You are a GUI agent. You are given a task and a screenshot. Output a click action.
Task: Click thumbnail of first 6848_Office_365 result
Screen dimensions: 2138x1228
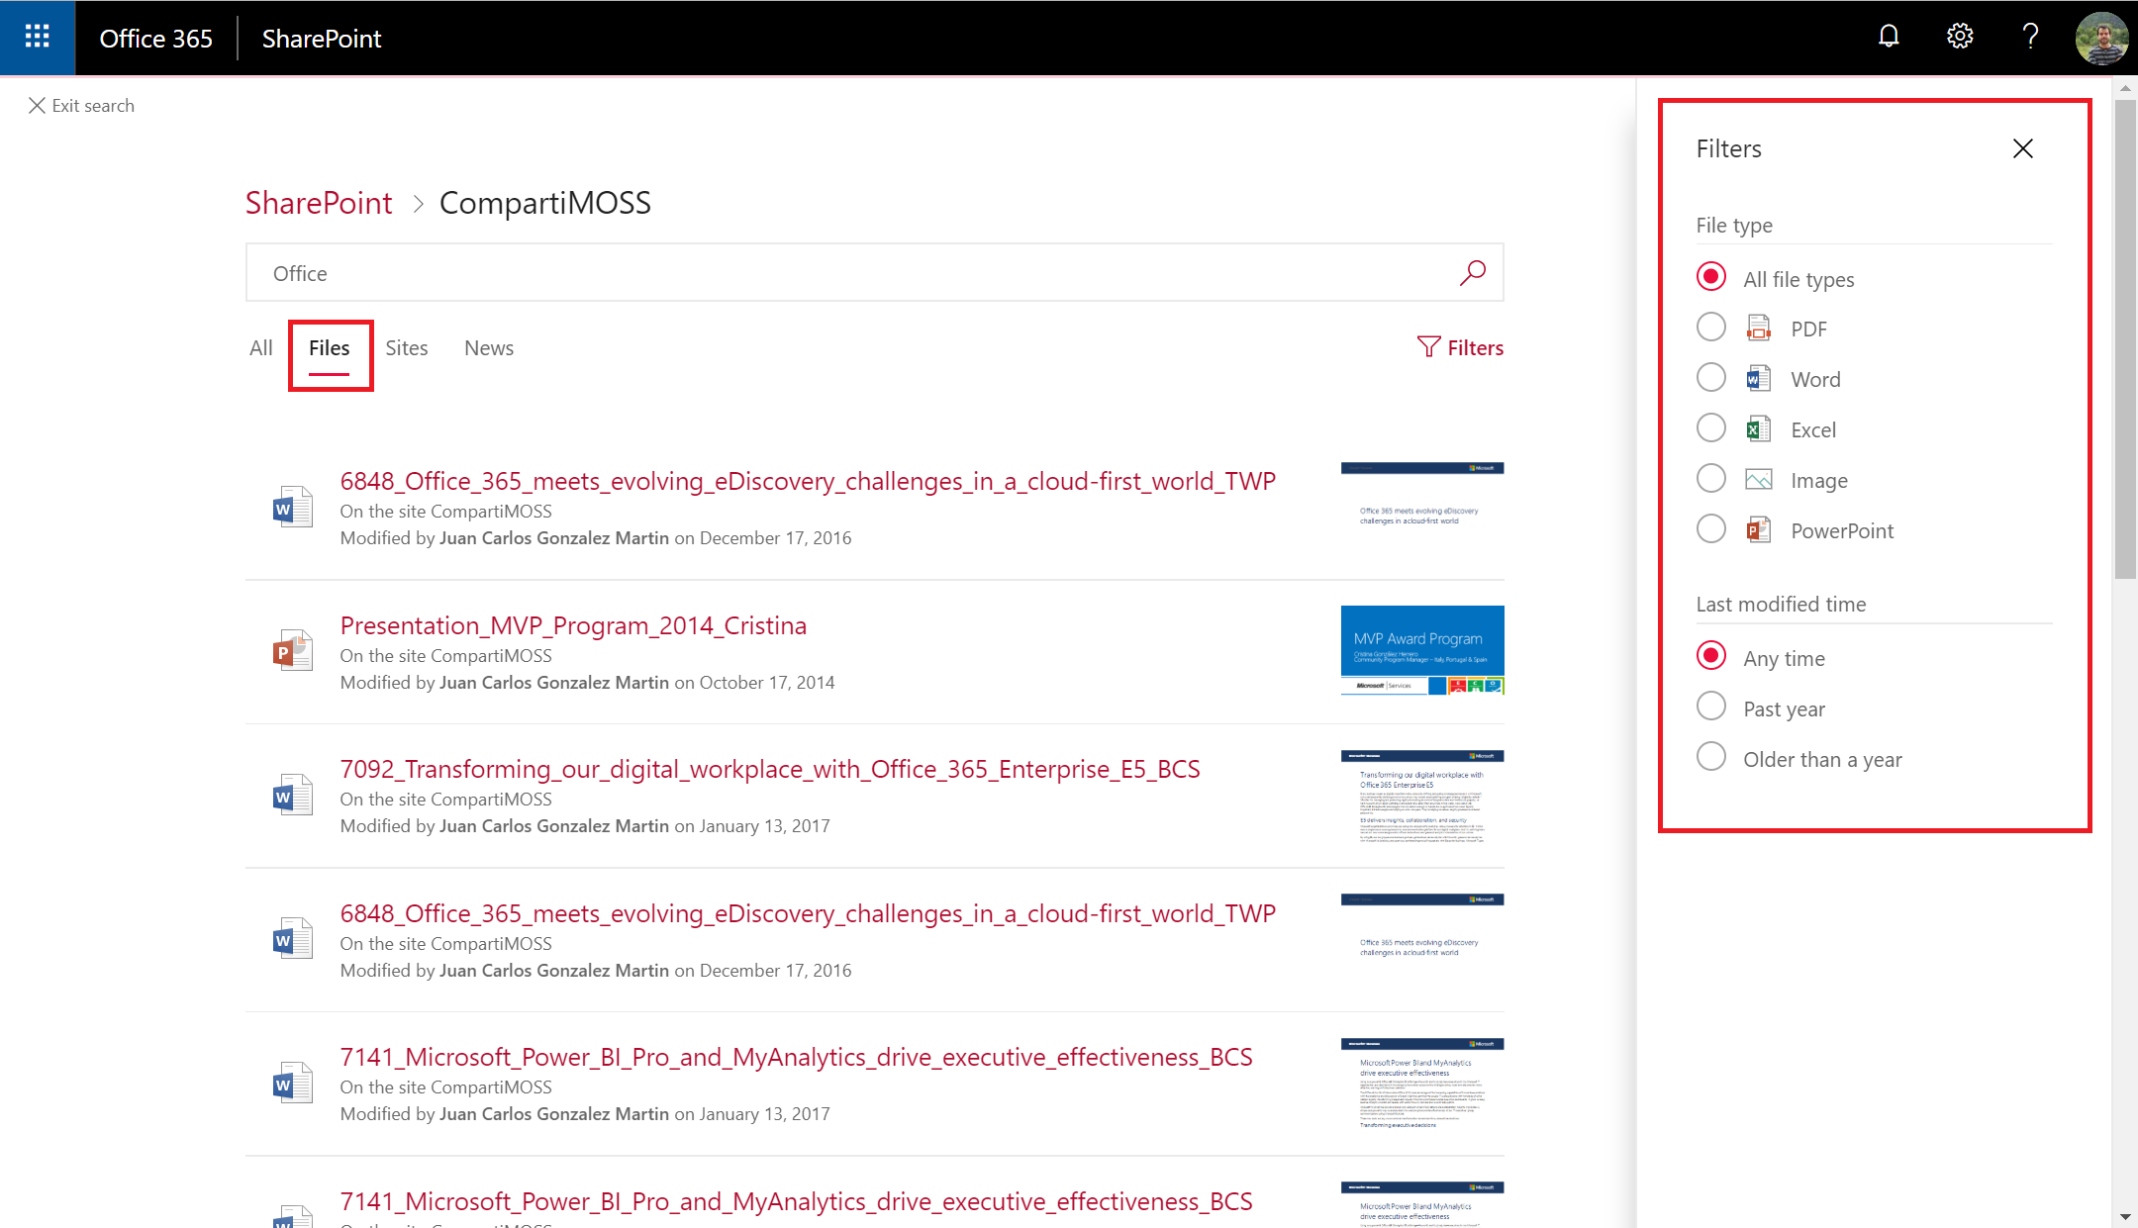[x=1422, y=508]
